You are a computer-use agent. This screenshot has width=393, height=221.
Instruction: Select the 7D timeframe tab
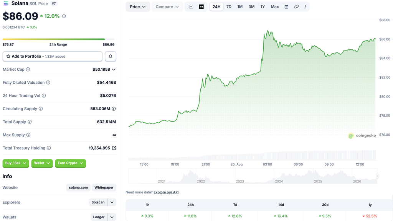point(229,7)
